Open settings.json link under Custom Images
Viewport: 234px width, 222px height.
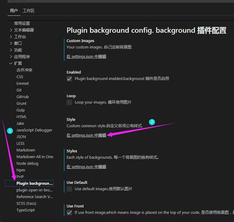click(x=86, y=56)
